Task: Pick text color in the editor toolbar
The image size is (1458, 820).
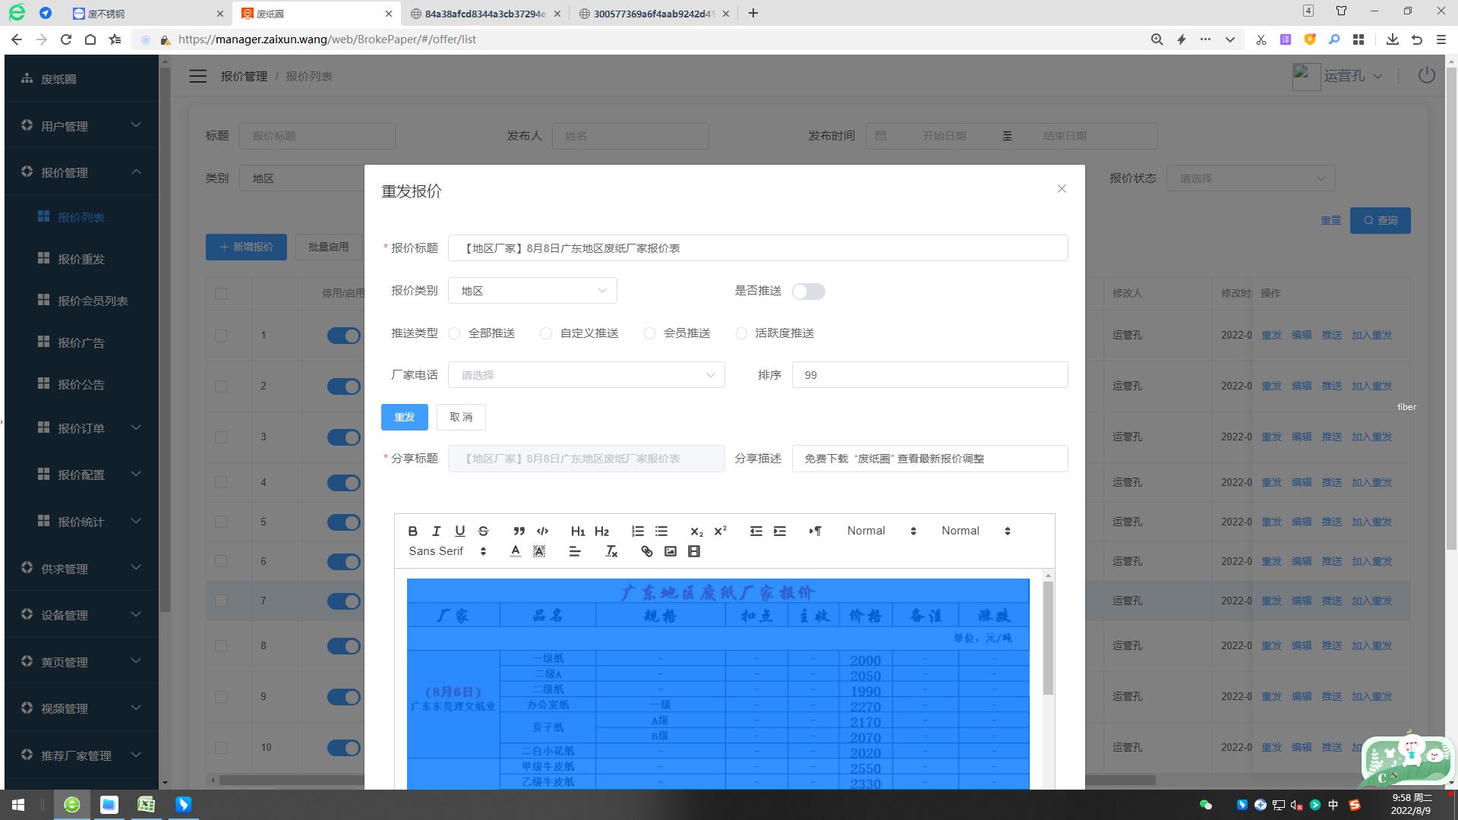Action: coord(515,552)
